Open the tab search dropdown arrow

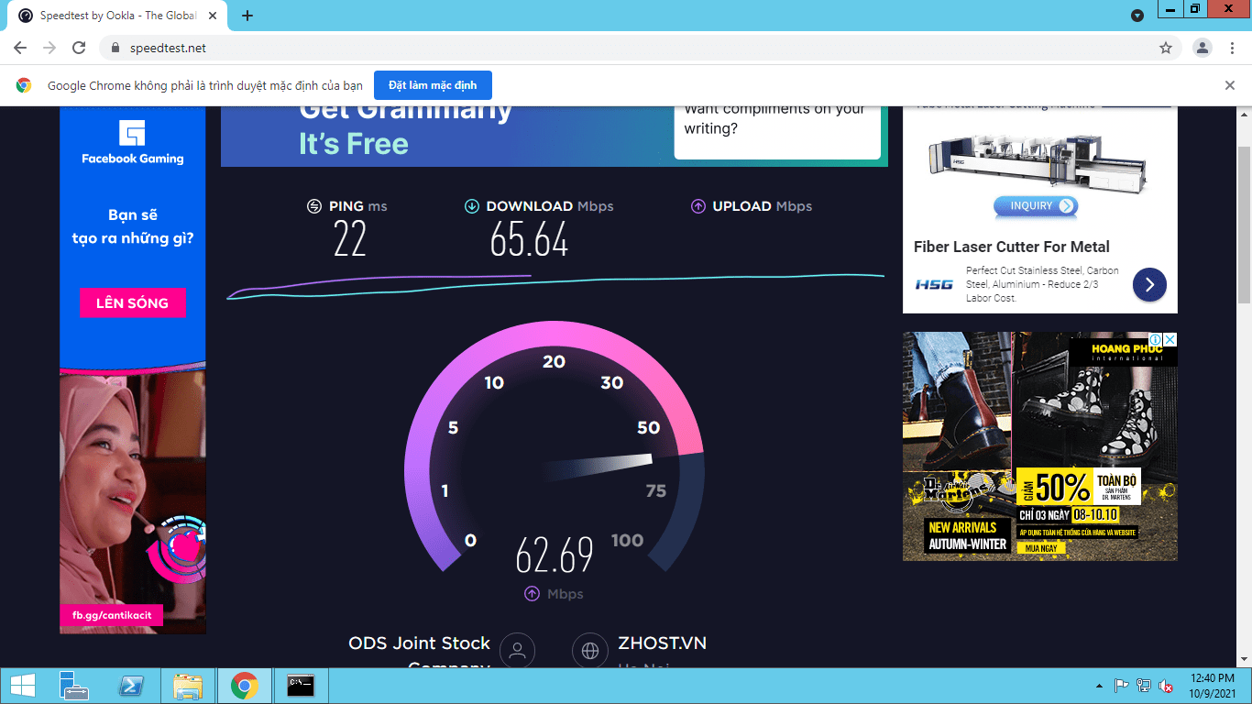(x=1137, y=16)
